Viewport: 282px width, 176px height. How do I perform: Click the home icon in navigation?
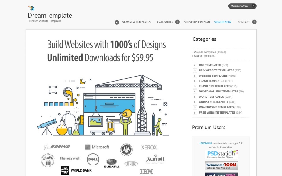(x=117, y=22)
